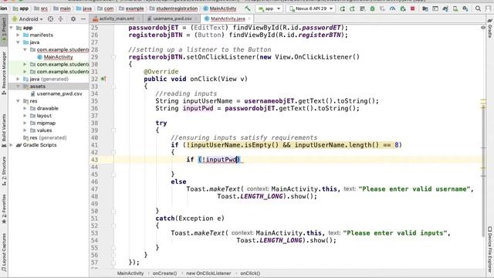The width and height of the screenshot is (494, 278).
Task: Expand the drawable folder arrow
Action: (25, 108)
